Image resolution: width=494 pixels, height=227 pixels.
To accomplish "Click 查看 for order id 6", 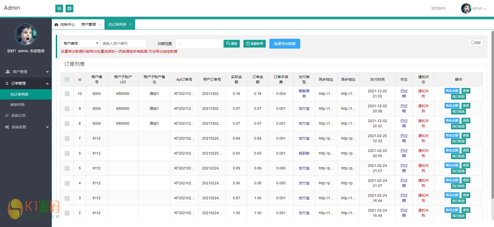I will tap(466, 150).
